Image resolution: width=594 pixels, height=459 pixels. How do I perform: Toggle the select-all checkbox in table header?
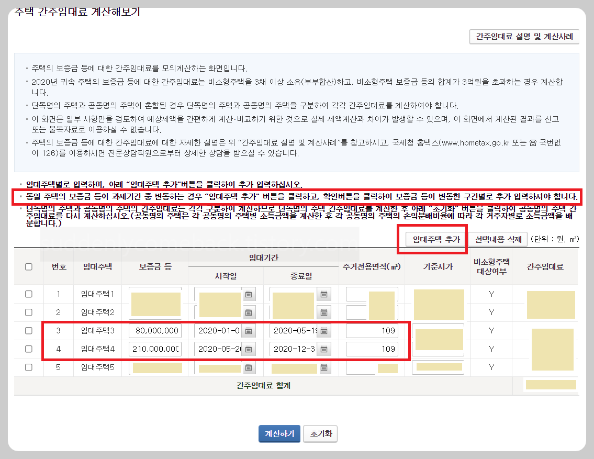30,266
